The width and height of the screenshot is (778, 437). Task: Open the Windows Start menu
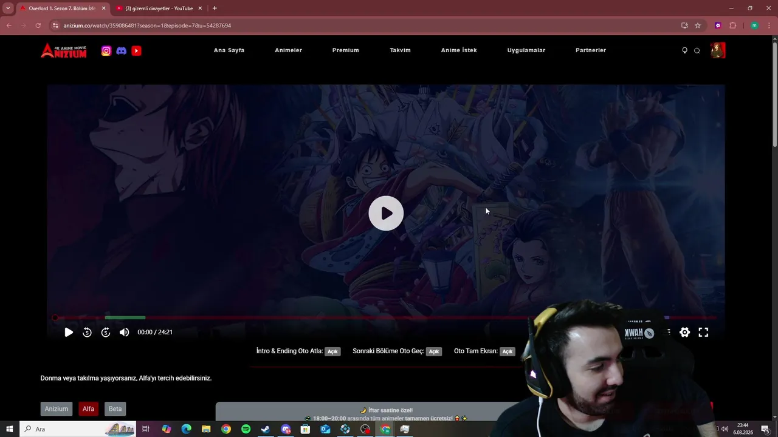[x=10, y=429]
